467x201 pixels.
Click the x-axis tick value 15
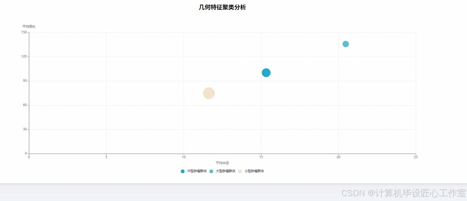261,157
